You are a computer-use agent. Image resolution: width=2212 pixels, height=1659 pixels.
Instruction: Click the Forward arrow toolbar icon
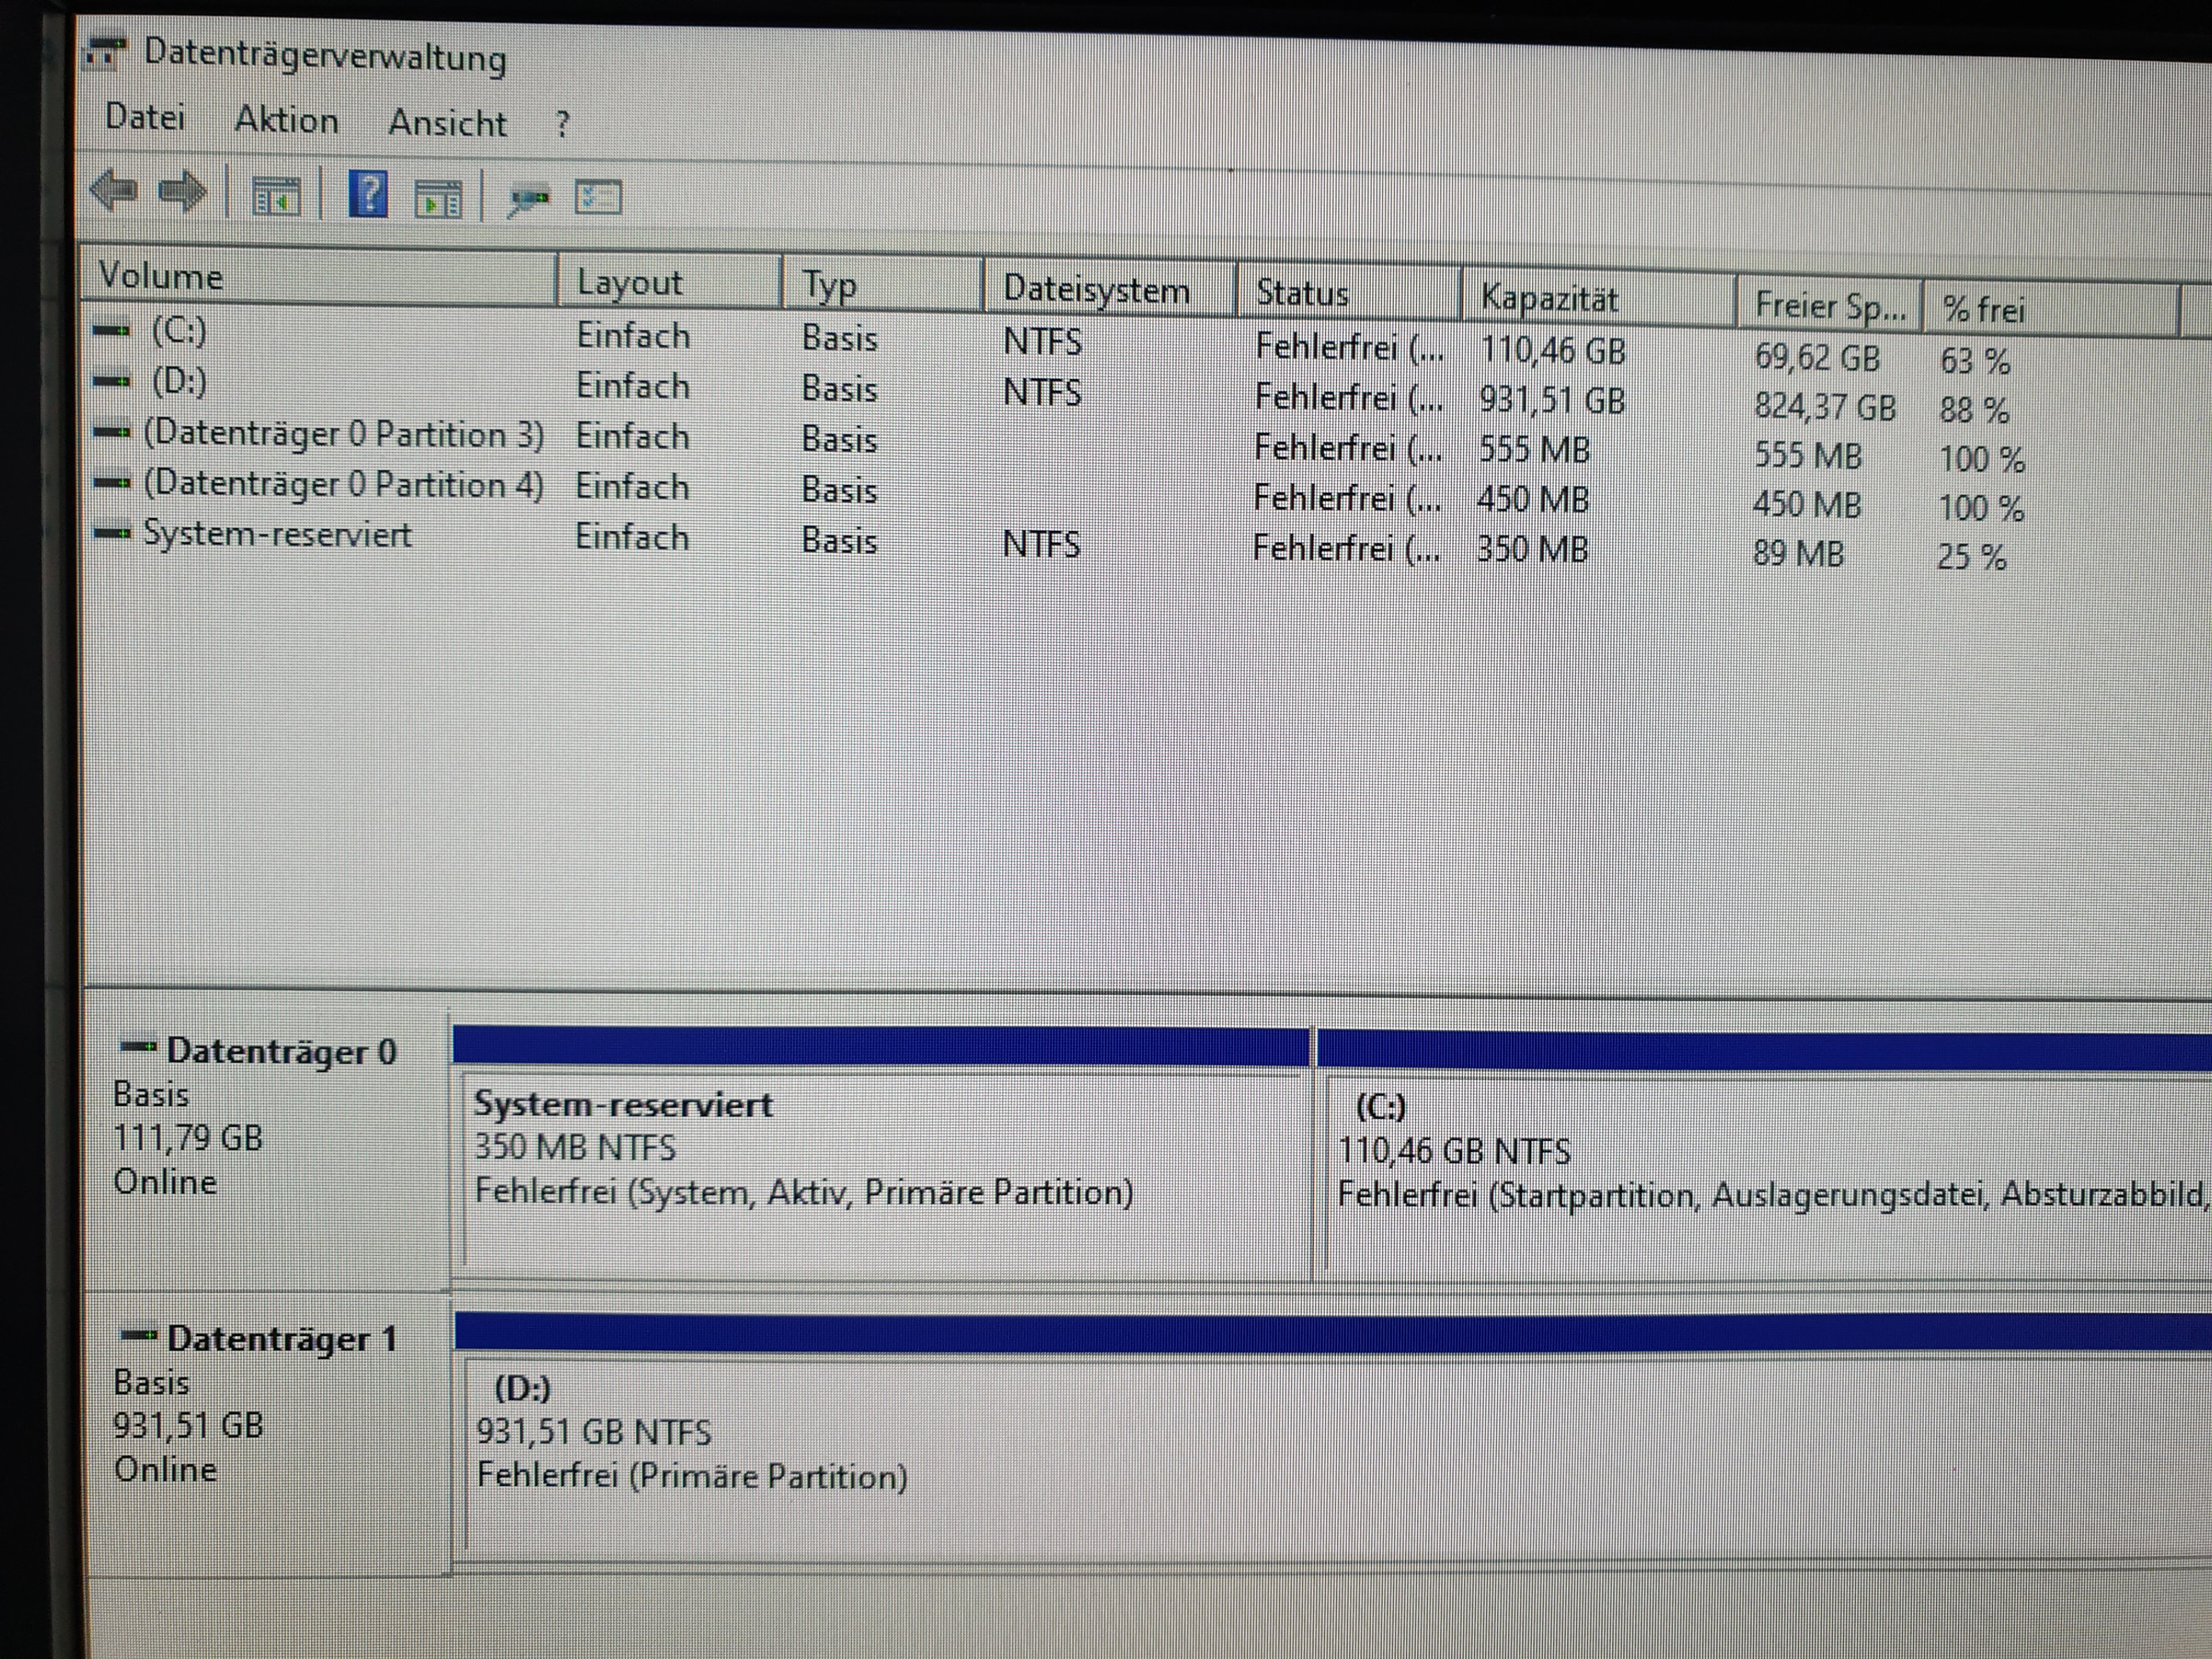click(x=183, y=192)
